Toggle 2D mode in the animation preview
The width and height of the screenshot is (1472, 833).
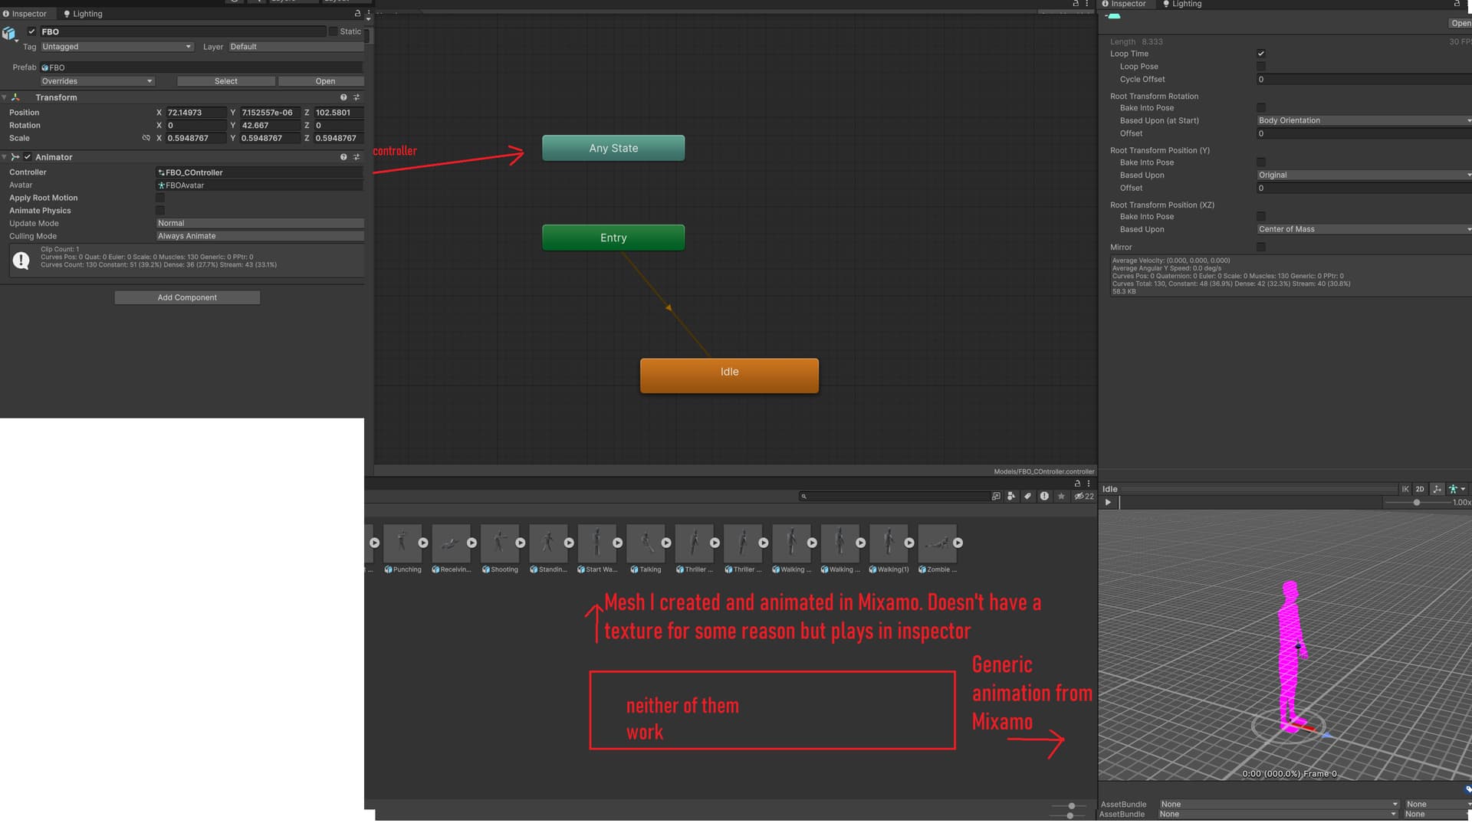click(1421, 489)
